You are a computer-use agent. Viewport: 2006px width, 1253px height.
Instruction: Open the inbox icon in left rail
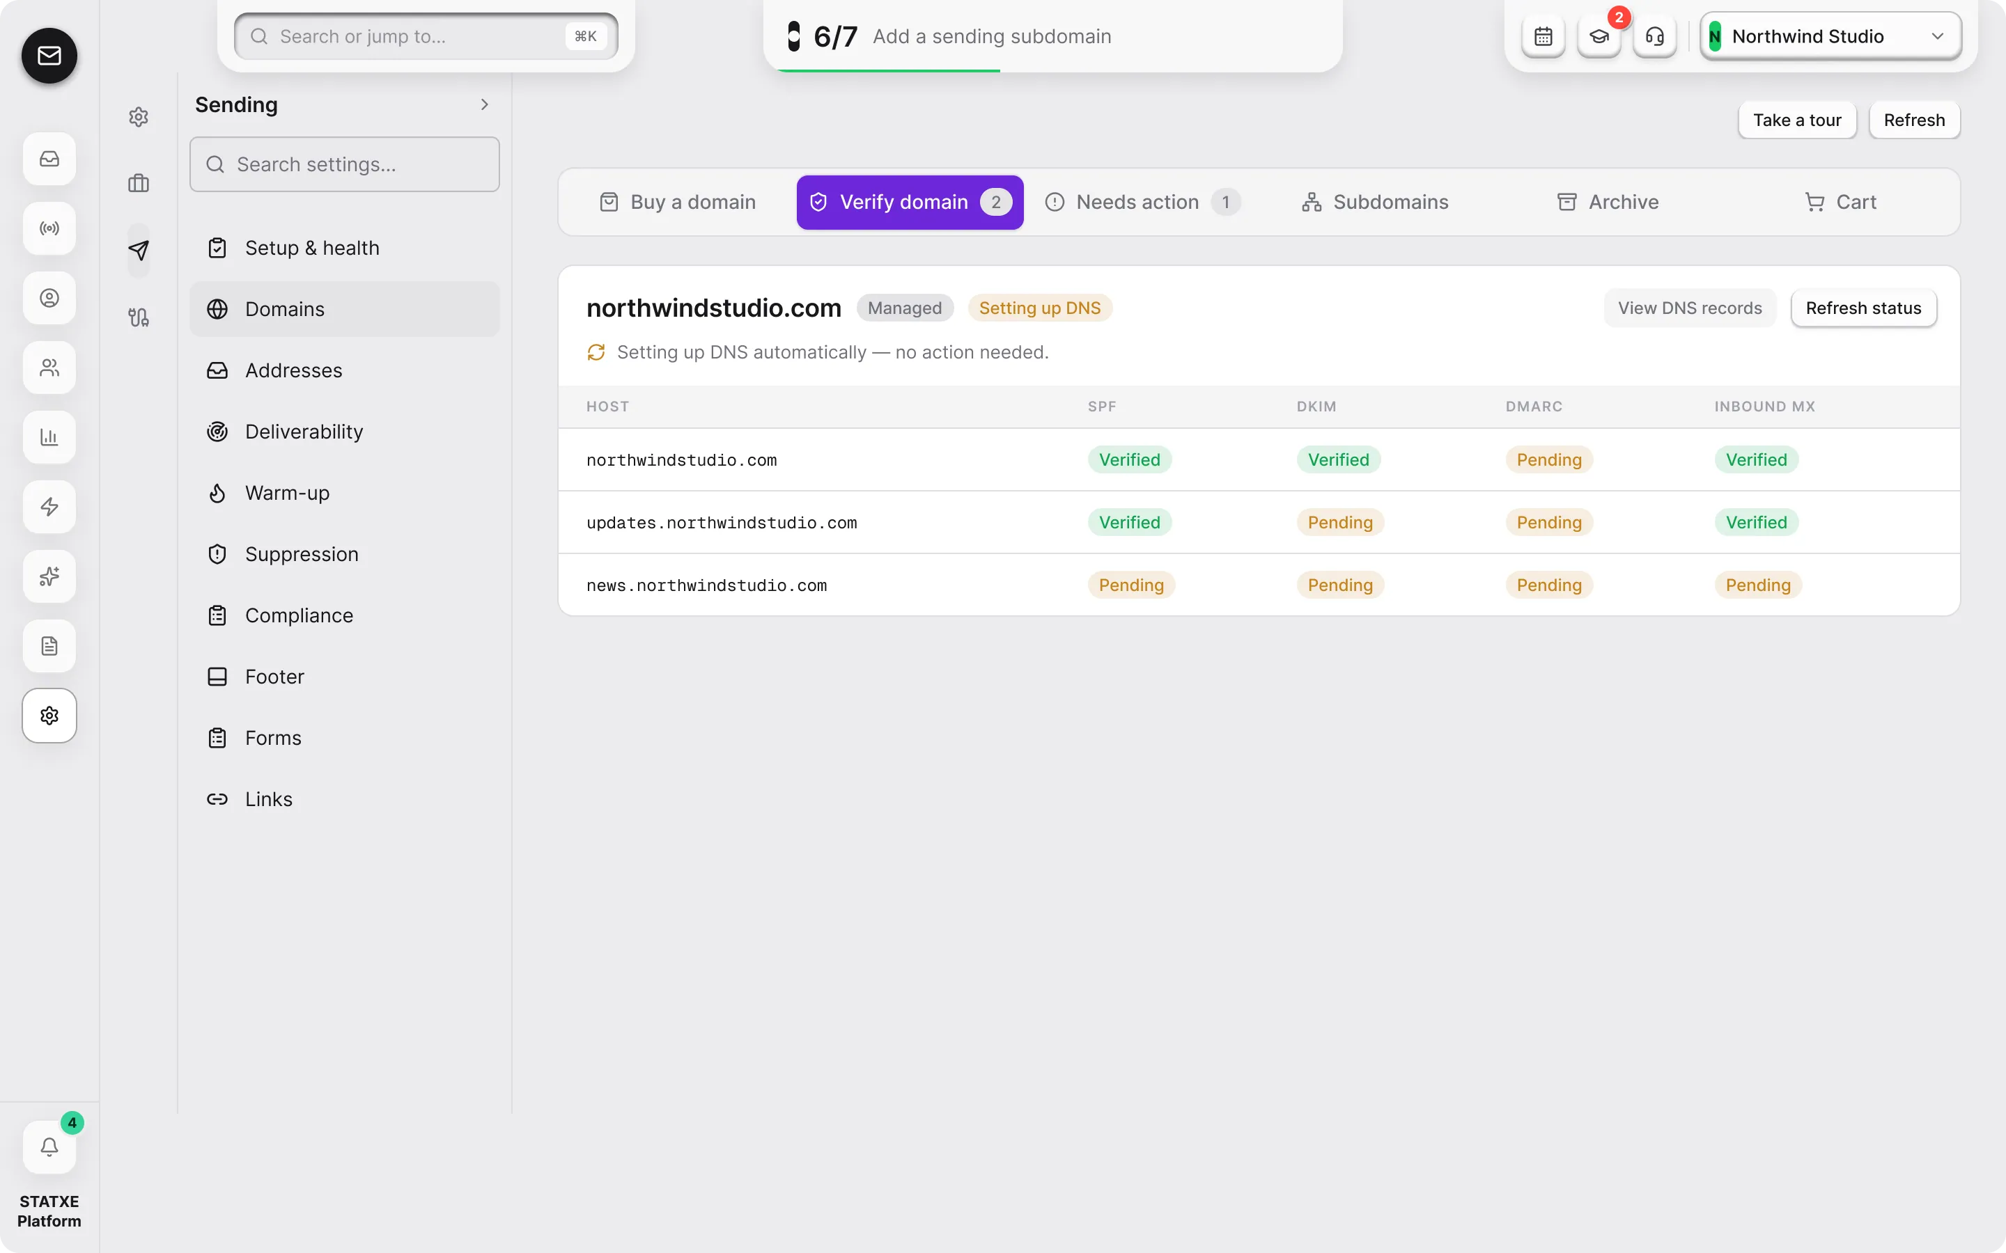tap(49, 158)
